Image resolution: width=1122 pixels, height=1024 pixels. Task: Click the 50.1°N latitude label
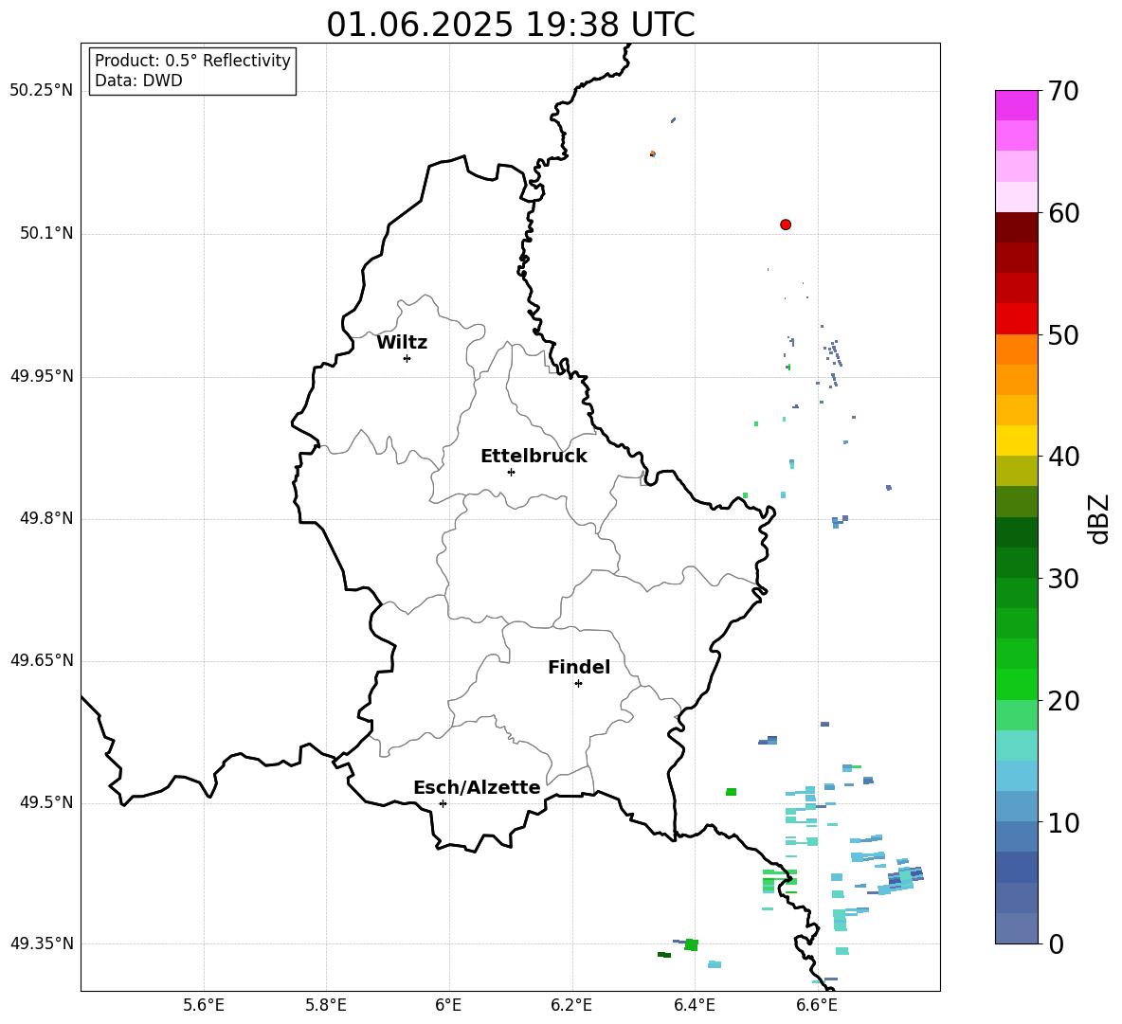tap(46, 233)
